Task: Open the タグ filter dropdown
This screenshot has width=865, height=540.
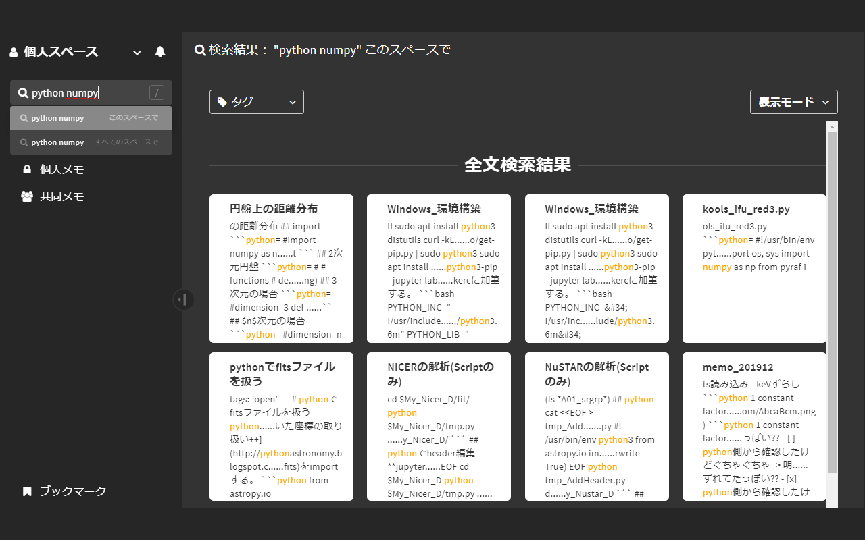Action: coord(257,102)
